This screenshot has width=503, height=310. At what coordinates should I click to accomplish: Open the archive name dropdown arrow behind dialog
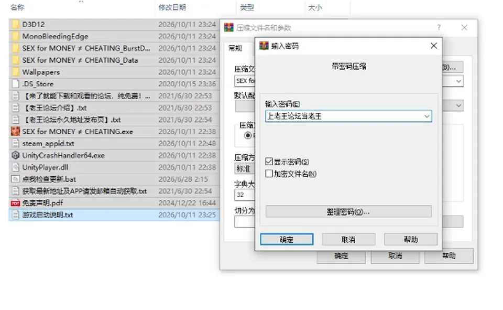[459, 81]
